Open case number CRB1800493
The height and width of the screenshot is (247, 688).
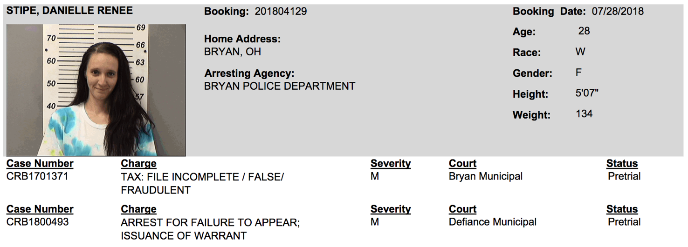point(37,222)
